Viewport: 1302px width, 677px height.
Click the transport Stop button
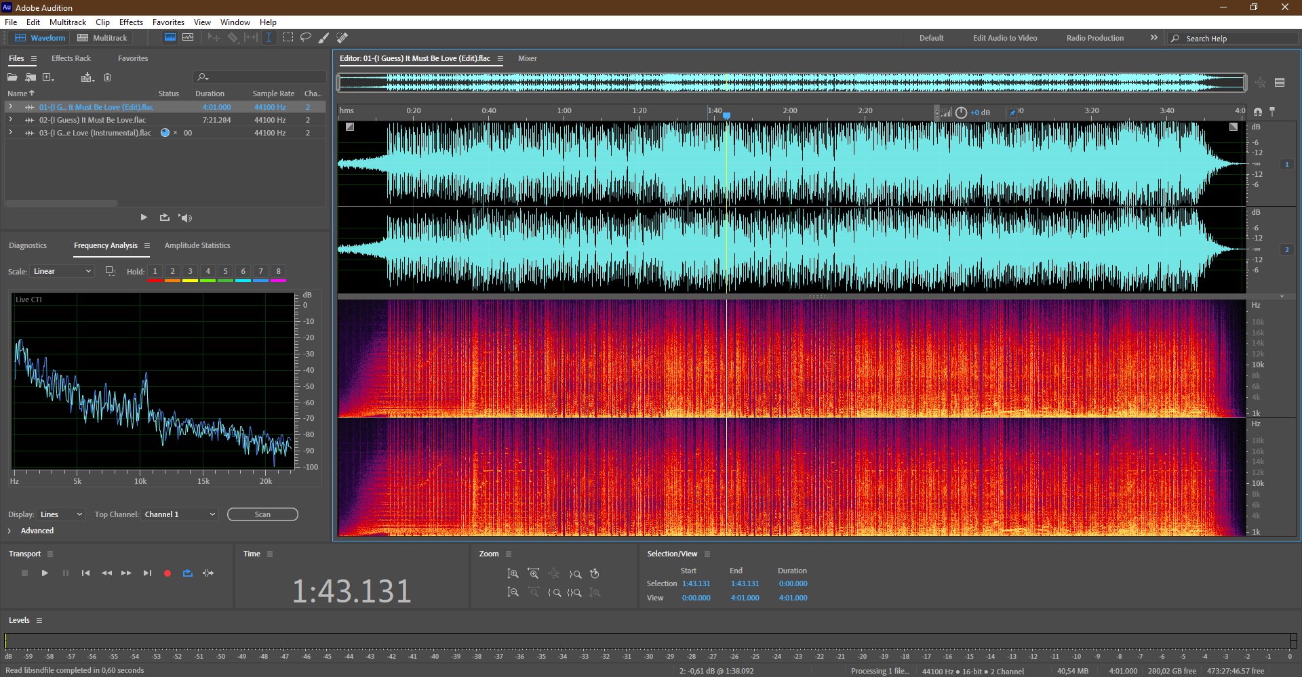24,573
